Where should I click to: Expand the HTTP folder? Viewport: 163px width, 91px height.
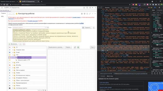tap(13, 63)
